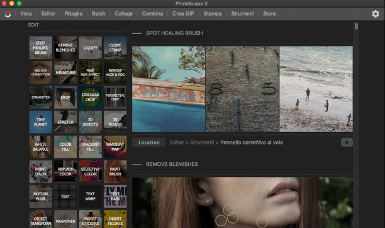Open settings with the gear icon
This screenshot has width=385, height=228.
point(376,14)
